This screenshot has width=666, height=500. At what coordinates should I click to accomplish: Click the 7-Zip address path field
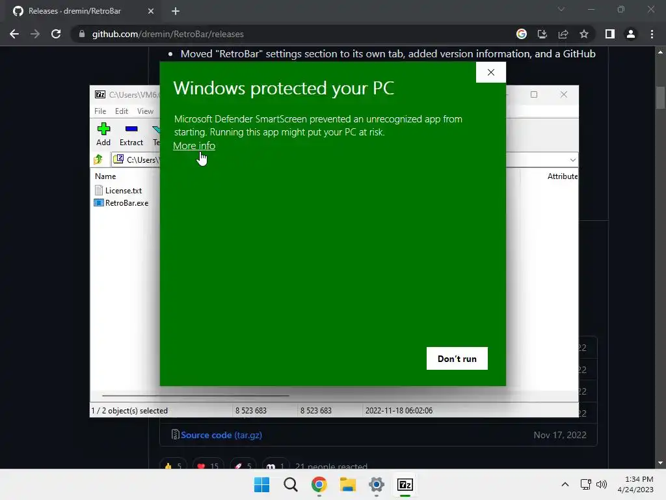tap(344, 160)
